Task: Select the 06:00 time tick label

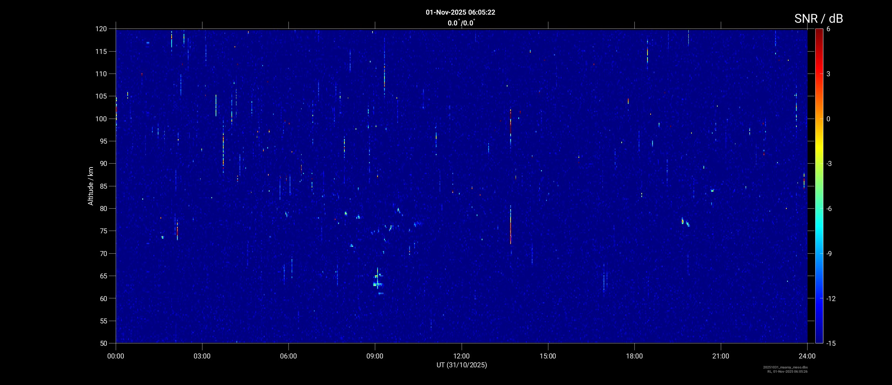Action: (x=288, y=356)
